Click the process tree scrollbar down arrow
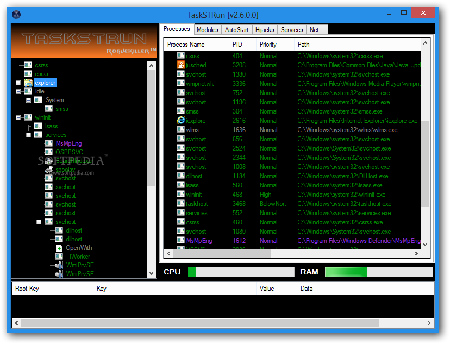This screenshot has width=450, height=344. (x=151, y=273)
